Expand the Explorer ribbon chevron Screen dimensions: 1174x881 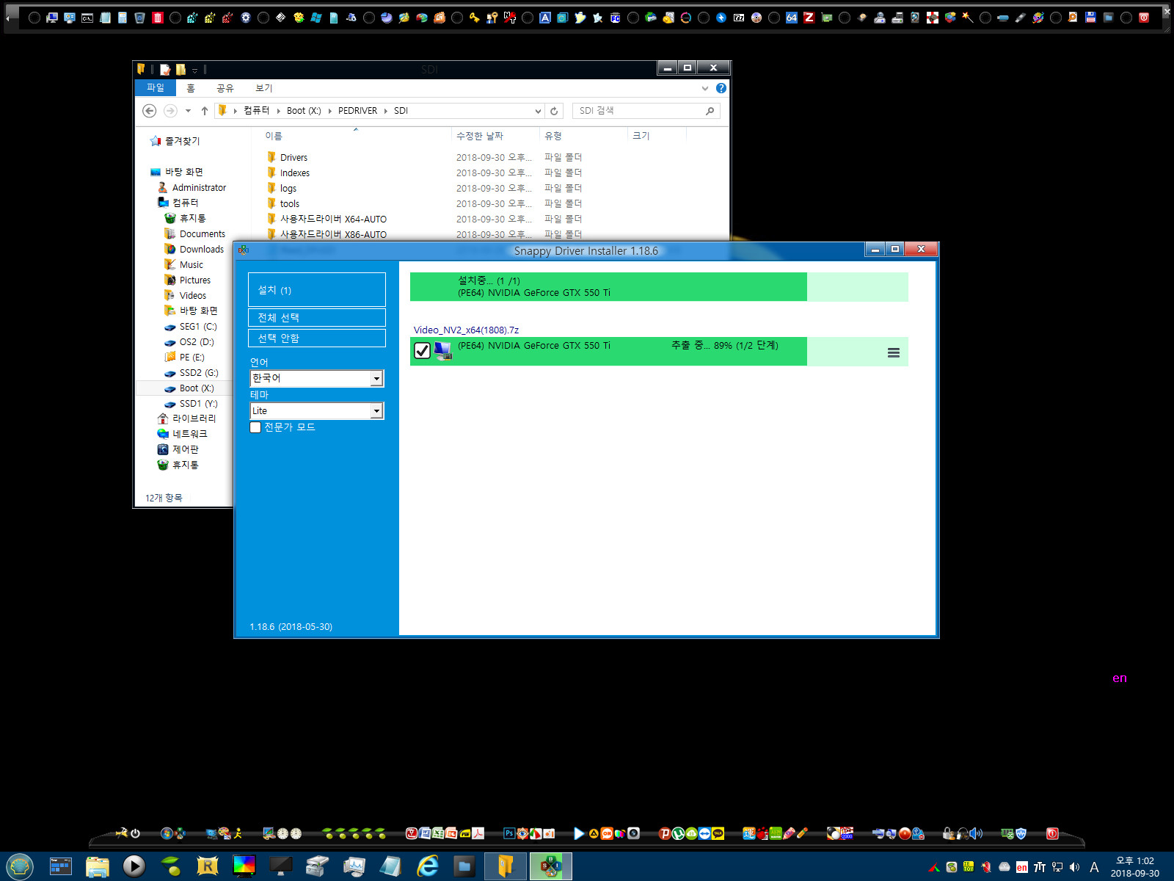705,88
